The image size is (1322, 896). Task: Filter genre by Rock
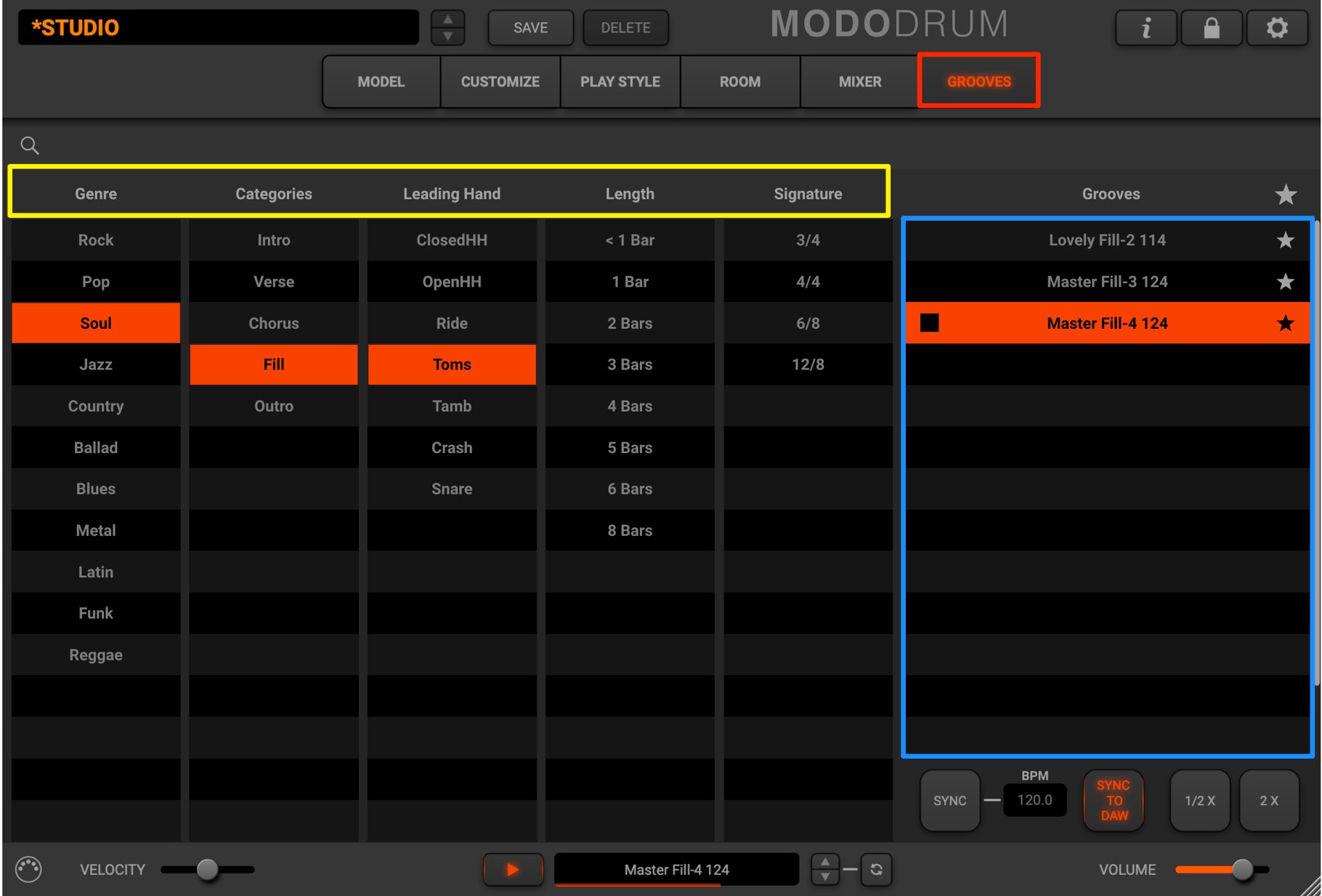pos(96,240)
